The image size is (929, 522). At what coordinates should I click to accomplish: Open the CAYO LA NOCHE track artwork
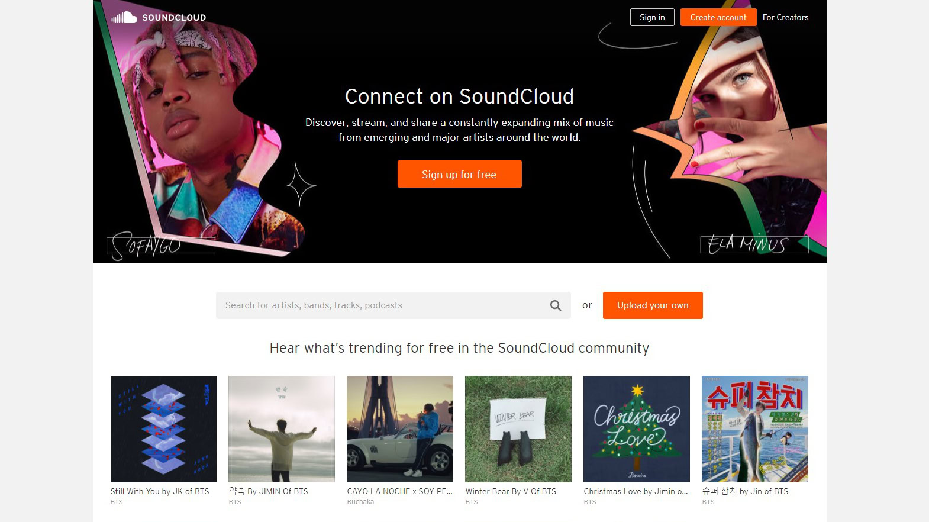pos(400,428)
